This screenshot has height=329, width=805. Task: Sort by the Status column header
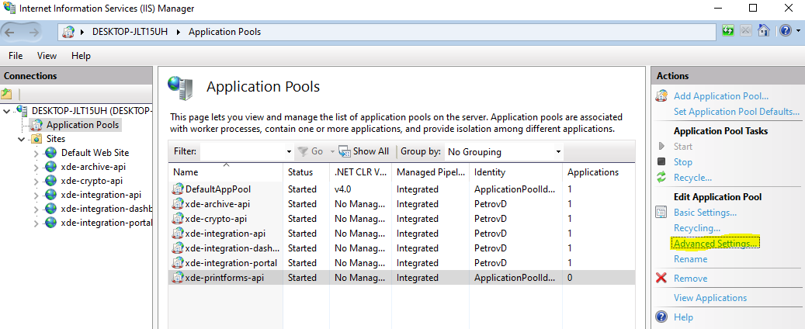[x=306, y=172]
